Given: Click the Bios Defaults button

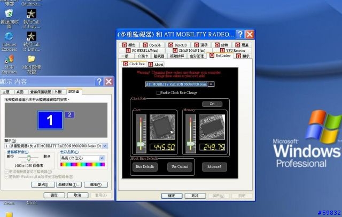Looking at the screenshot, I should point(145,167).
